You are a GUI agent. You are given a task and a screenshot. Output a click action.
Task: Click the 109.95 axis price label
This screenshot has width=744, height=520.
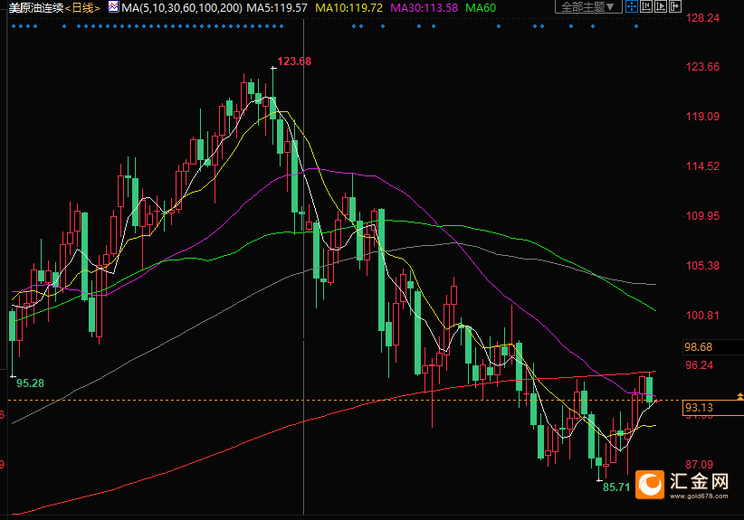(702, 216)
